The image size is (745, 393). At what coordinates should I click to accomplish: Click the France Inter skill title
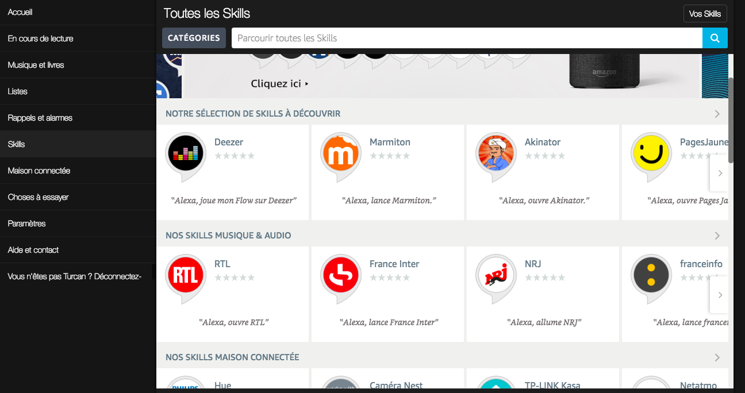coord(394,264)
